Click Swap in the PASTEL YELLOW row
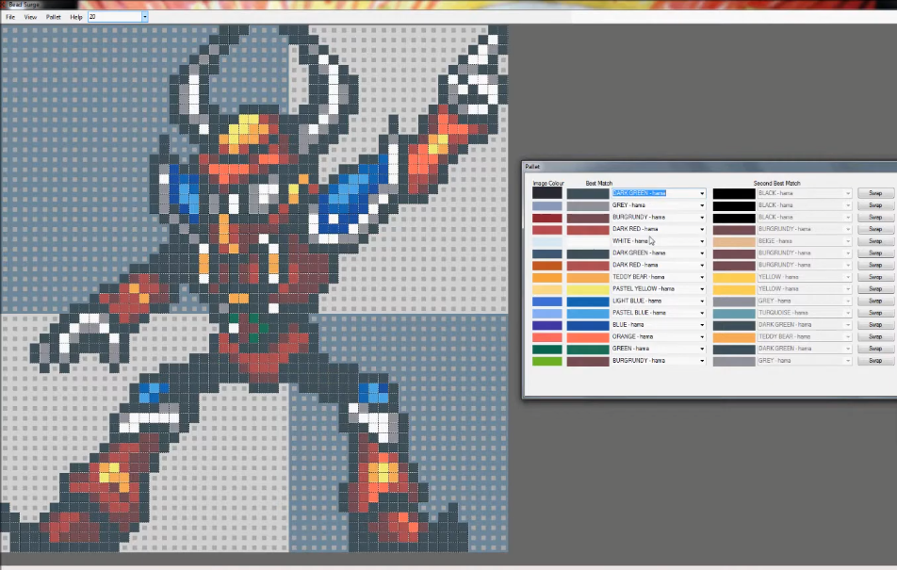The width and height of the screenshot is (897, 570). click(875, 289)
